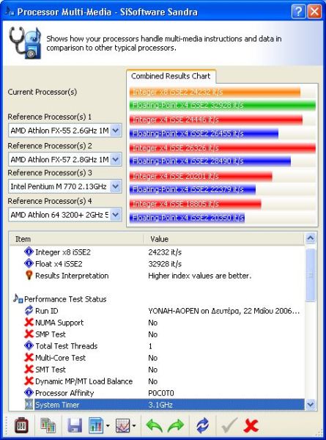Click the bar chart options icon
The width and height of the screenshot is (326, 440).
96,425
